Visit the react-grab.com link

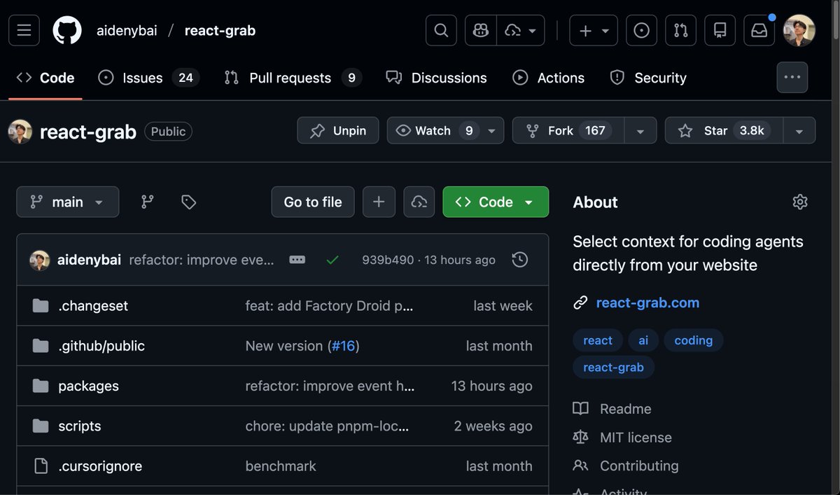647,302
